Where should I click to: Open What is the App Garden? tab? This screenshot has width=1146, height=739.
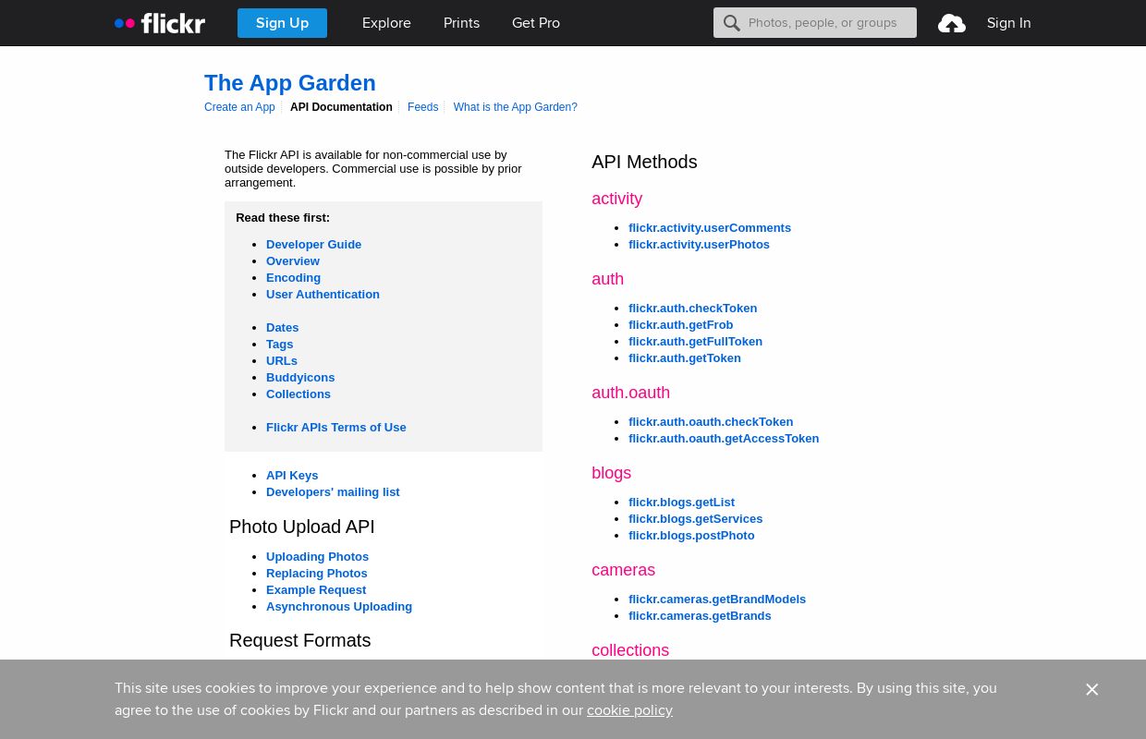(516, 107)
